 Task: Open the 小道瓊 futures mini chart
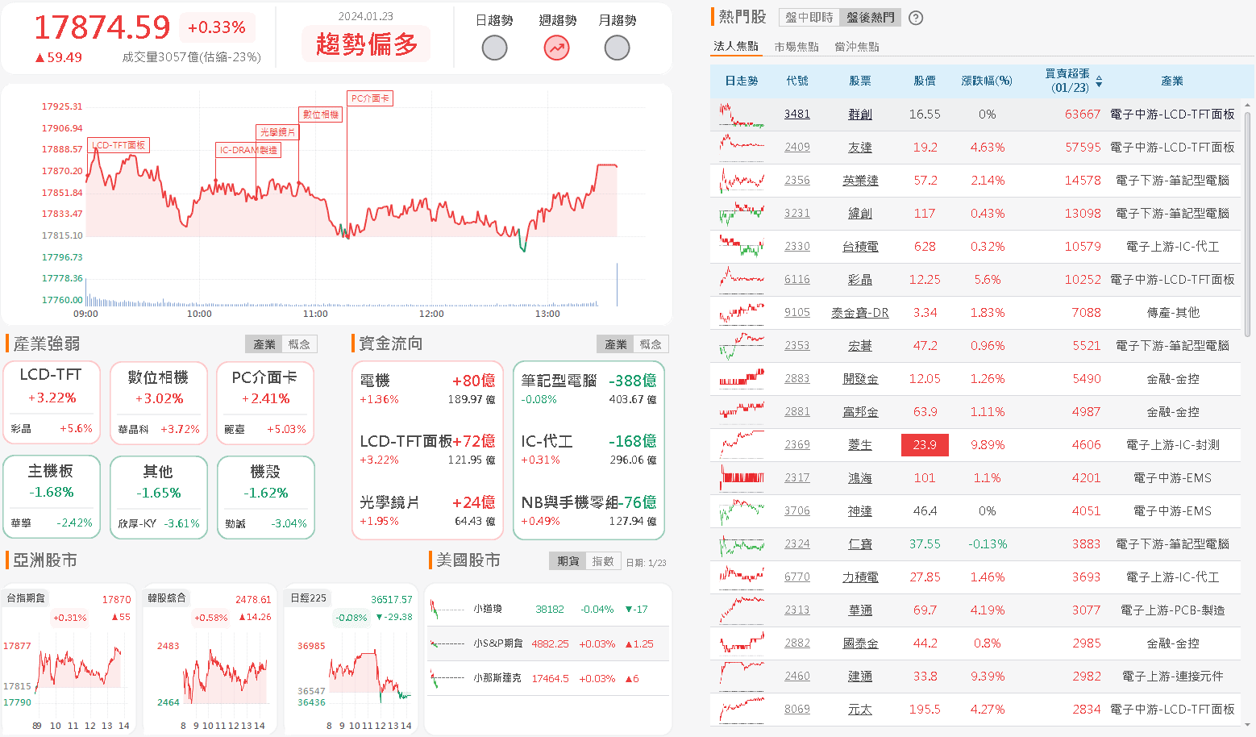[447, 610]
